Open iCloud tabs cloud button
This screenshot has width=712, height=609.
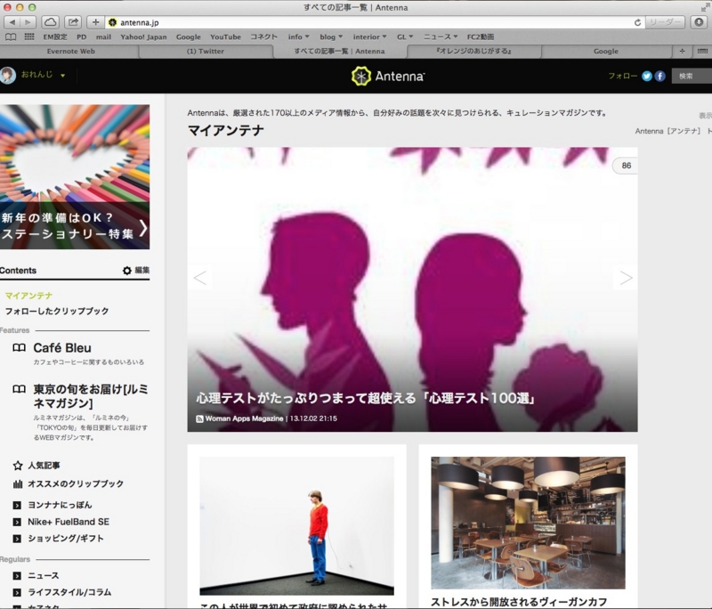pyautogui.click(x=50, y=21)
